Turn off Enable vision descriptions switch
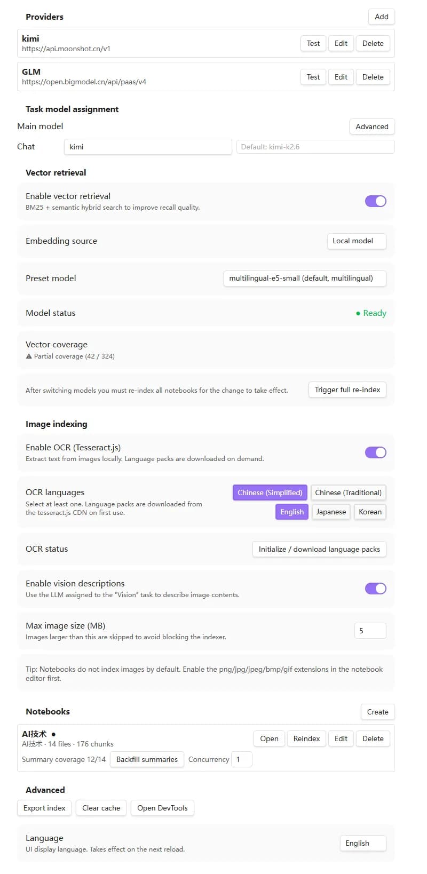427x874 pixels. pos(375,589)
